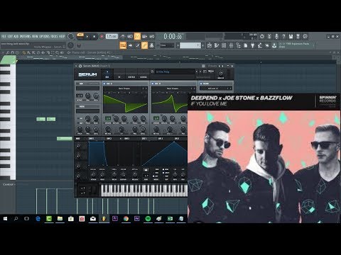Open OSC B Basic Shapes wavetable selector
The image size is (341, 255).
click(173, 89)
